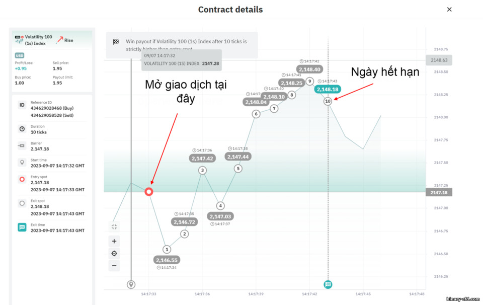
Task: Click the teal Exit time flag icon
Action: [22, 227]
